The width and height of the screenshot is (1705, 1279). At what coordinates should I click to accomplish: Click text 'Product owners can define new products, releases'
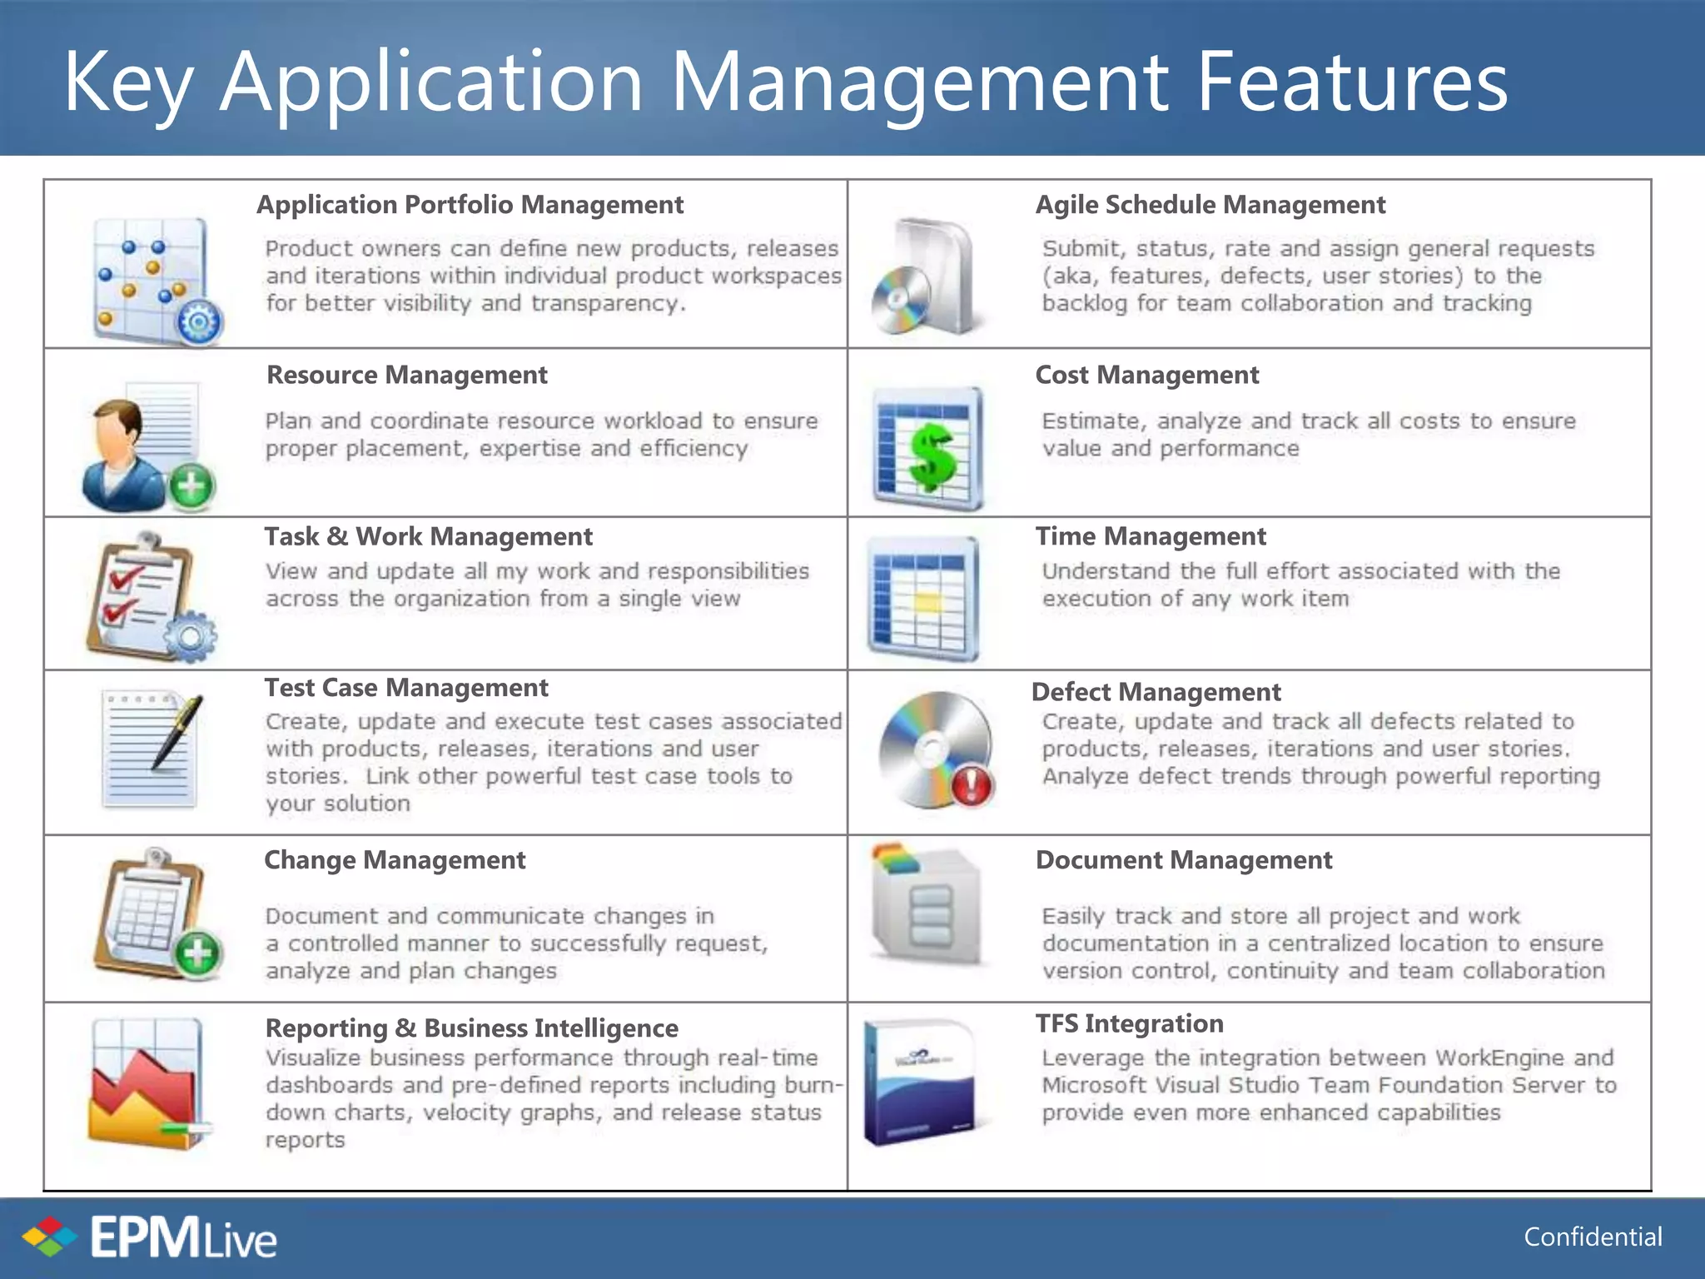(x=552, y=249)
